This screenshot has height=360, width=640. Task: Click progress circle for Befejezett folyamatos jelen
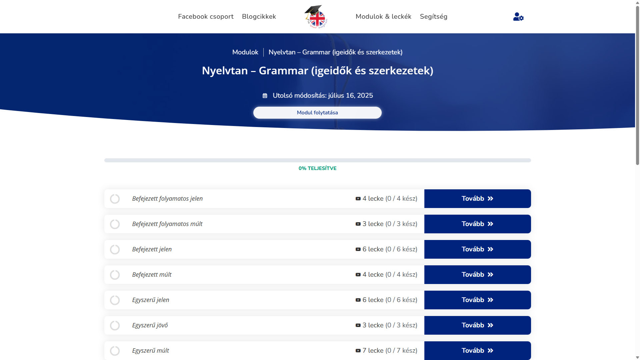pos(115,199)
